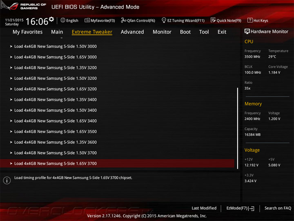Open the My Favorites tab
294x221 pixels.
28,32
